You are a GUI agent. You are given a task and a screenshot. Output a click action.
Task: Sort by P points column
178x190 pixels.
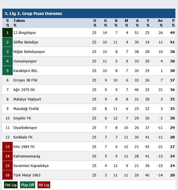pos(173,23)
